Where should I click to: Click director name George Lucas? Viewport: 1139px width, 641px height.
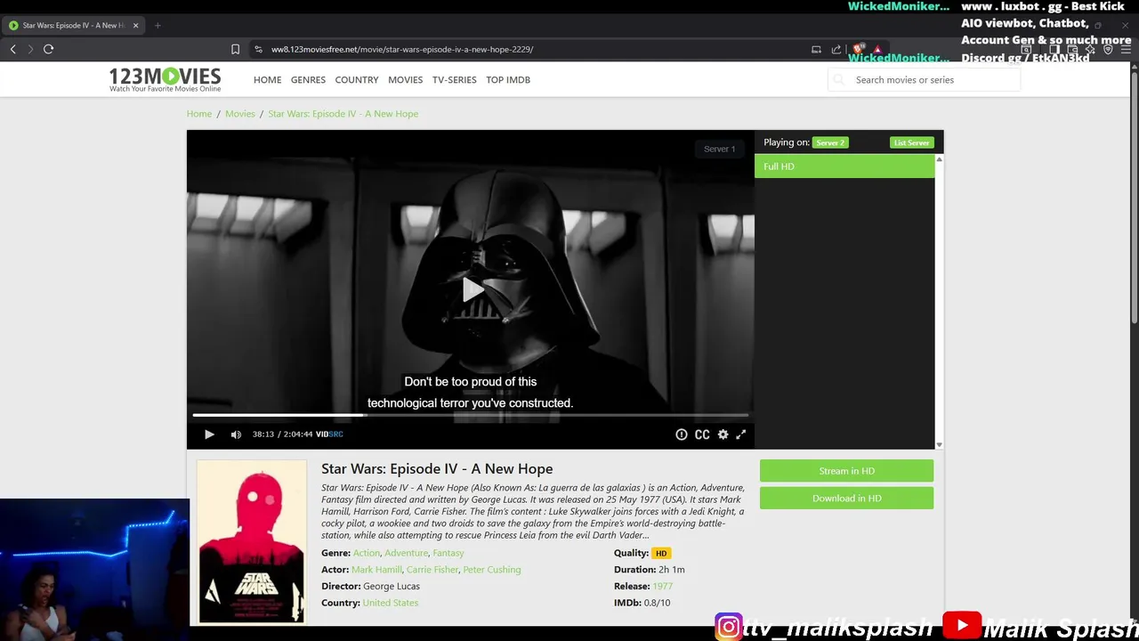392,586
